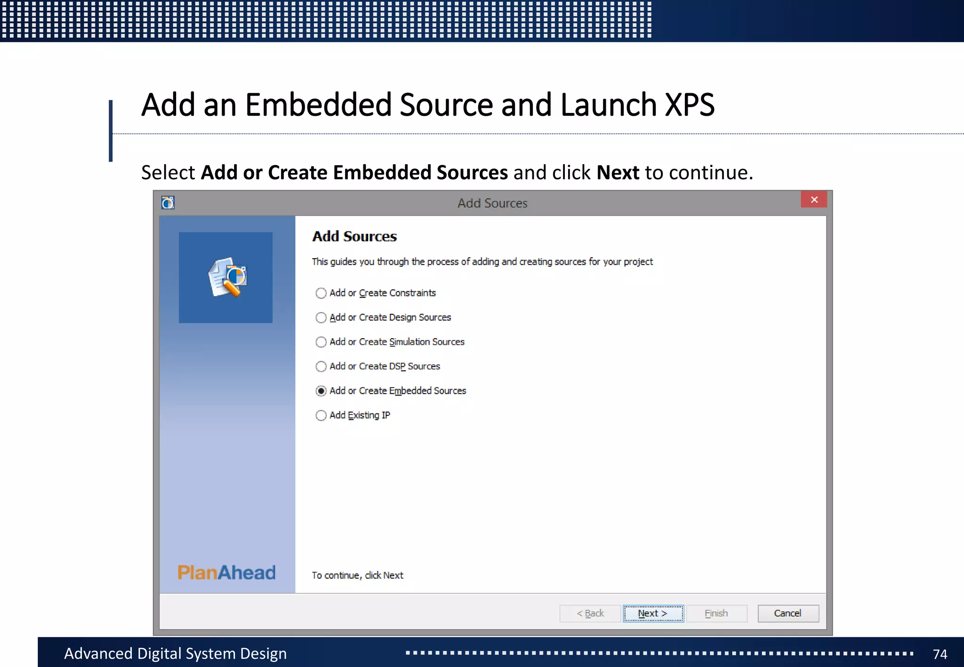
Task: Click the Add Sources wizard document icon
Action: 227,277
